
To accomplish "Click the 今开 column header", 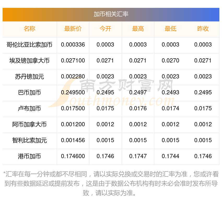I will [x=105, y=29].
